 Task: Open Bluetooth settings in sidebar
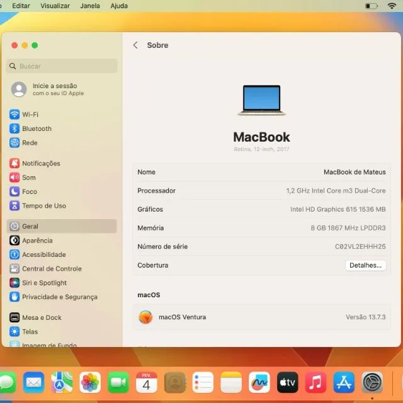click(x=30, y=128)
